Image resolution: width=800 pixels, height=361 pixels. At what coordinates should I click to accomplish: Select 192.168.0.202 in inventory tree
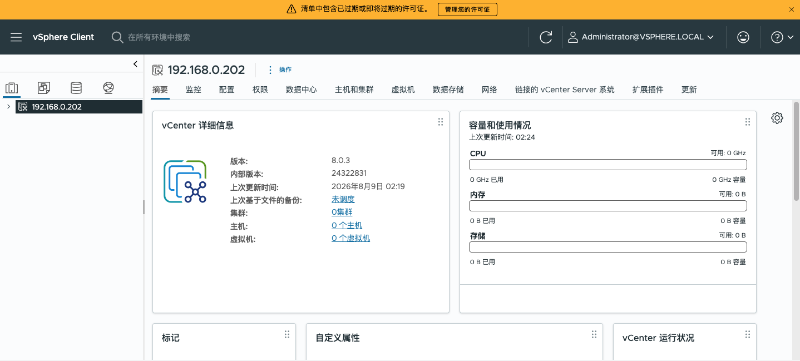pos(79,107)
